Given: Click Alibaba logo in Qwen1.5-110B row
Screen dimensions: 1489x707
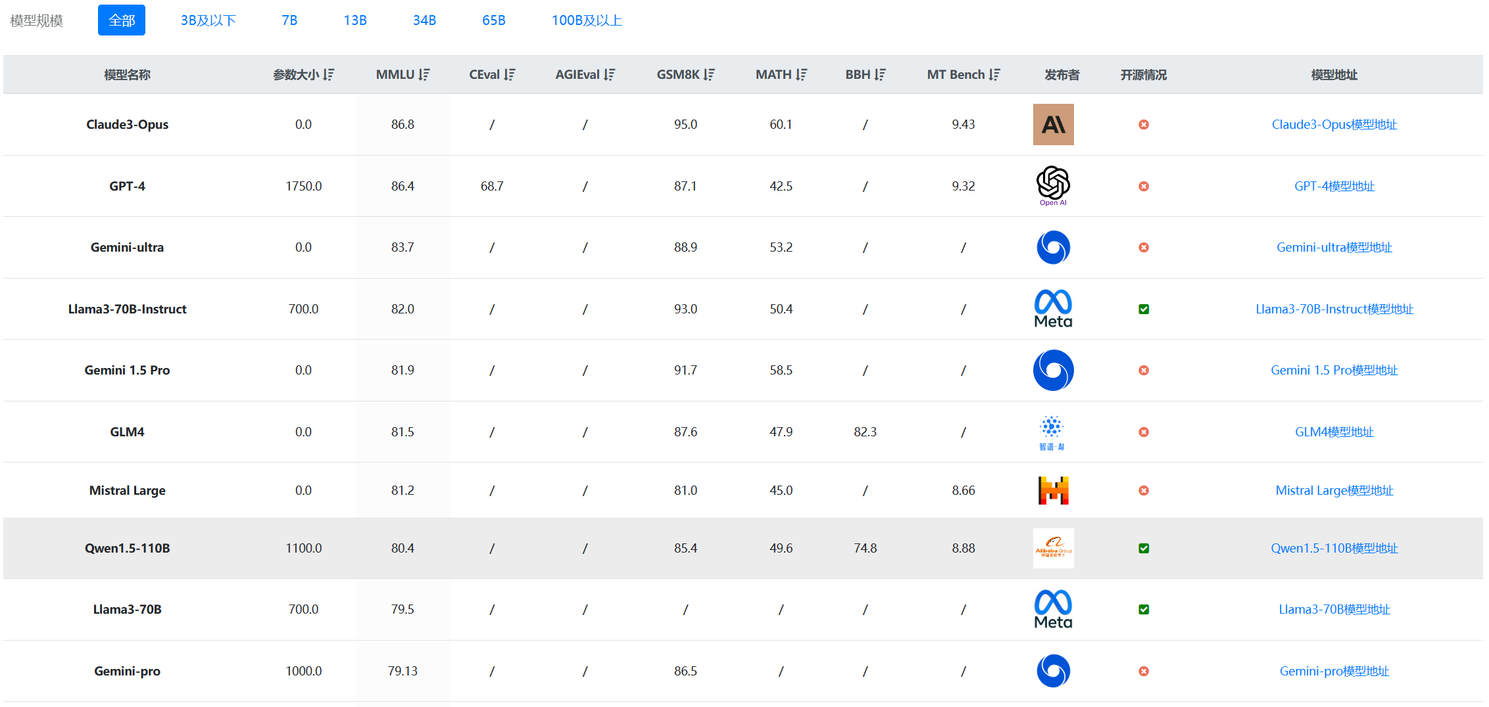Looking at the screenshot, I should (1054, 548).
